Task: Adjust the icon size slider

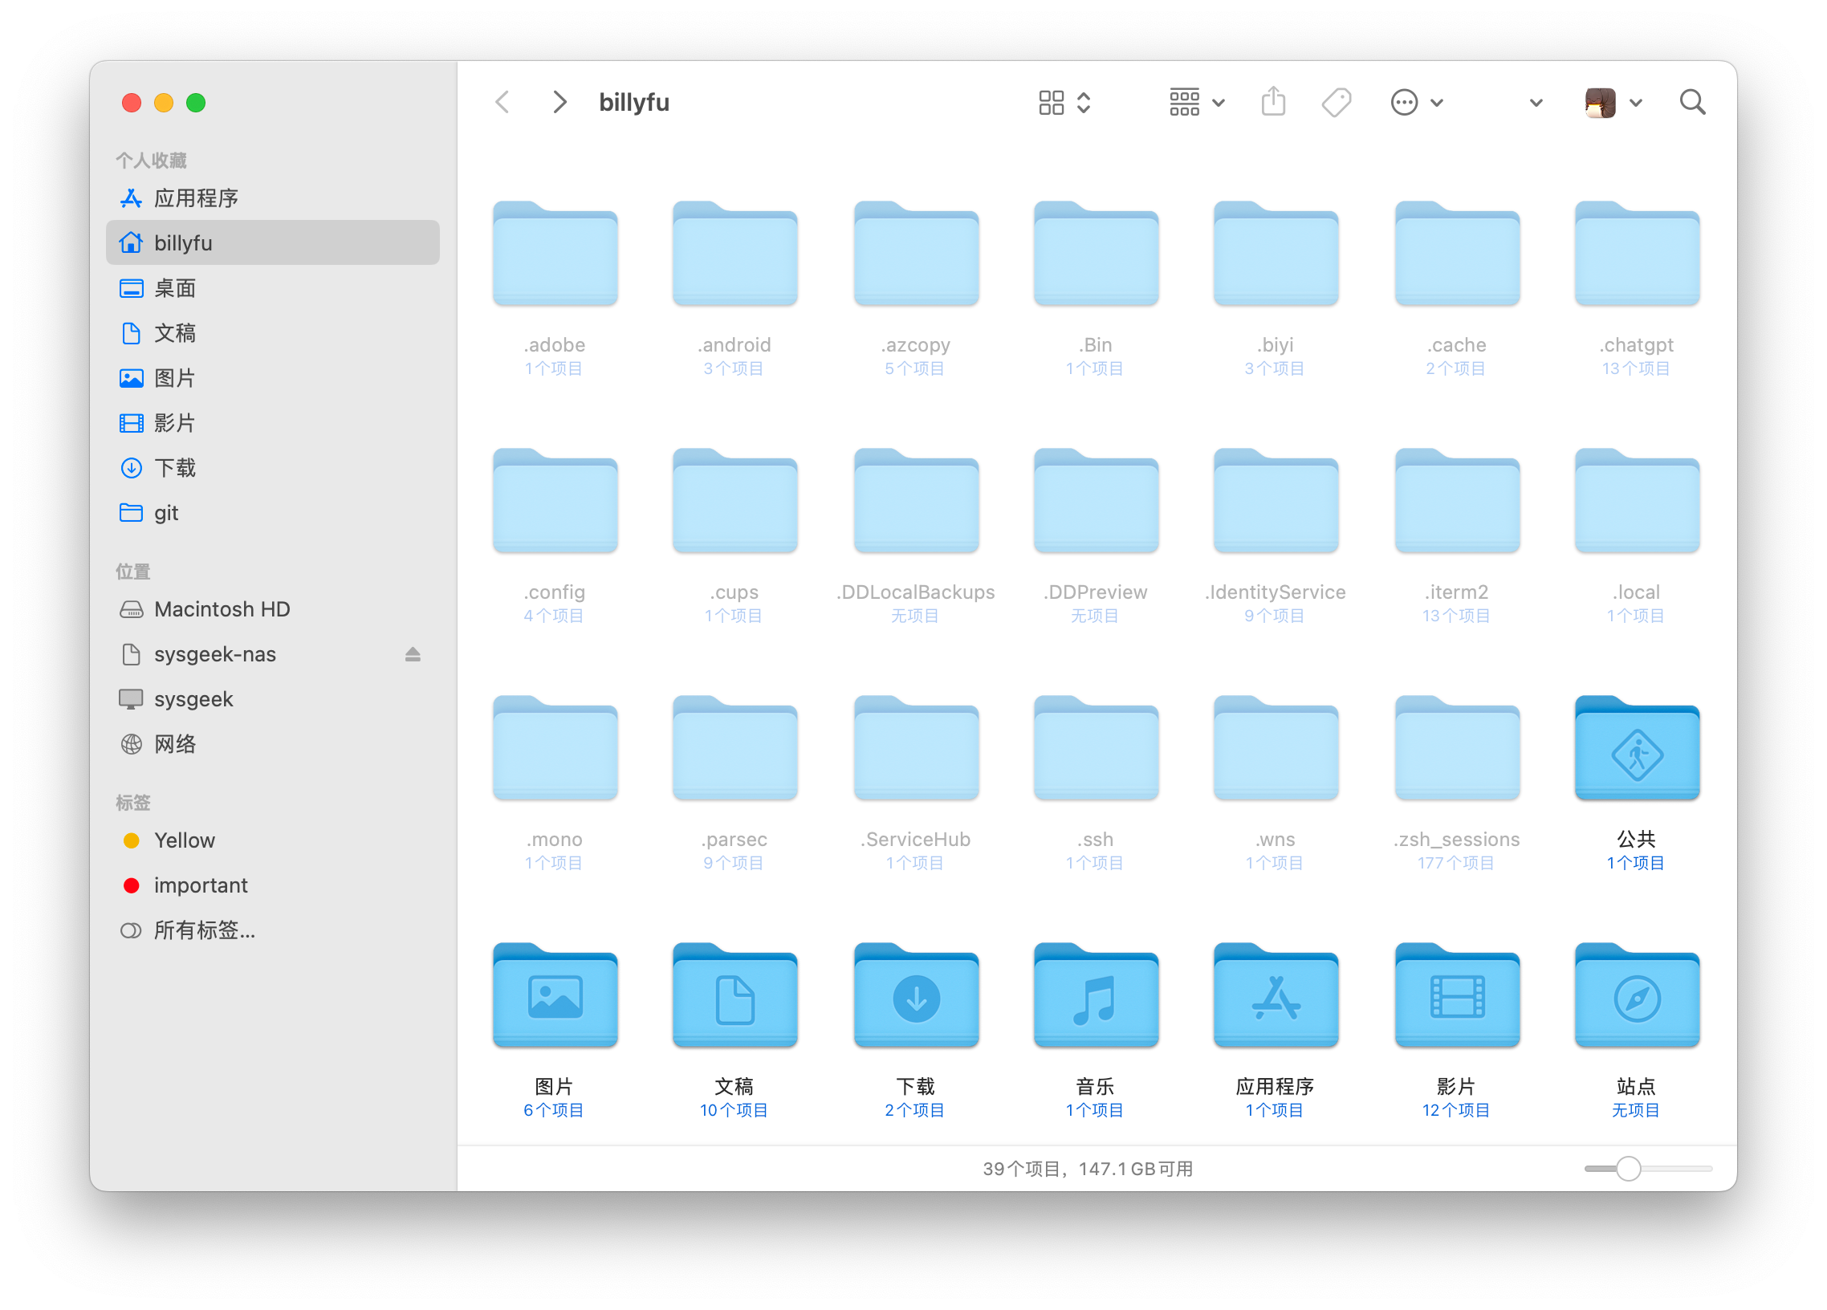Action: pyautogui.click(x=1628, y=1168)
